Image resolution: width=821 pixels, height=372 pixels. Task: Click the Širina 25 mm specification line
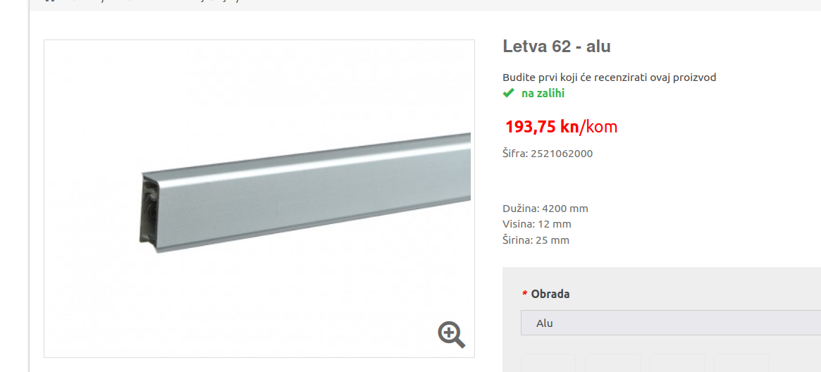[536, 241]
